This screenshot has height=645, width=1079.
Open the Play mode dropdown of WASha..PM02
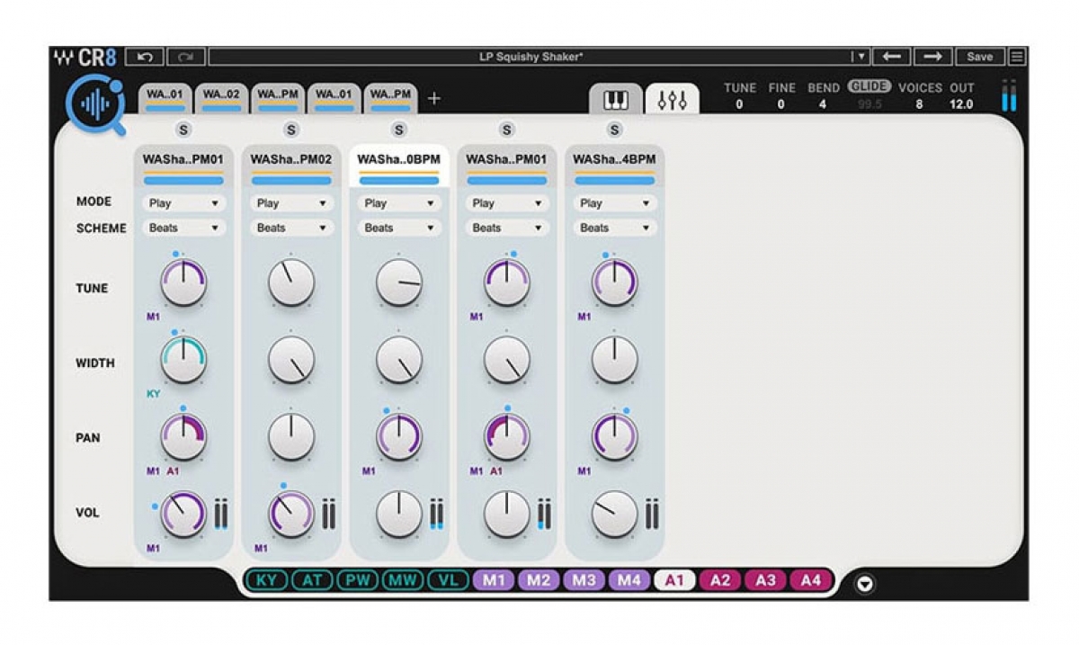click(x=291, y=203)
